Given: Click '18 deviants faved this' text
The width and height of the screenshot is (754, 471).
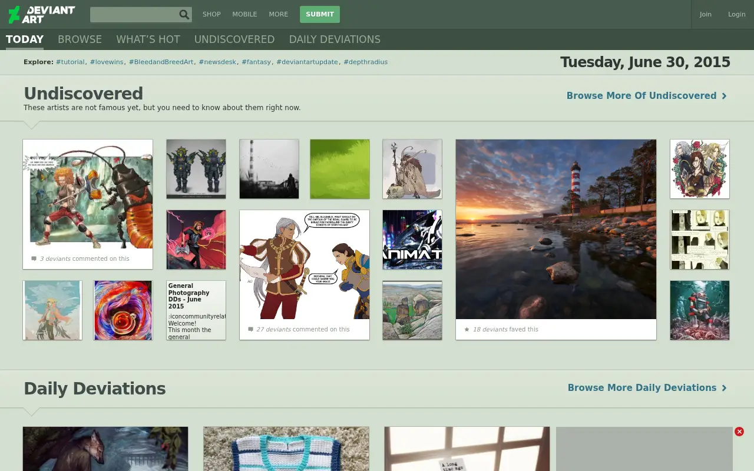Looking at the screenshot, I should pos(505,329).
